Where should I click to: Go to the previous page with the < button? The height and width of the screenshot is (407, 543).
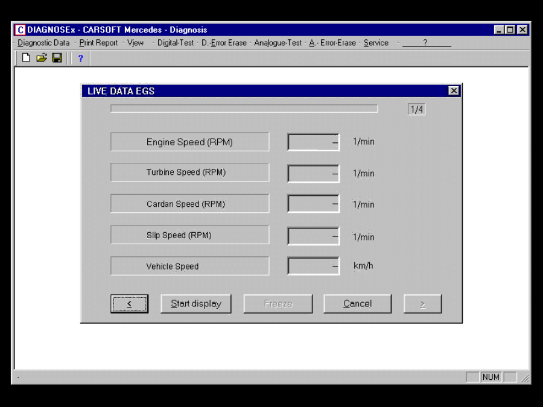coord(130,303)
